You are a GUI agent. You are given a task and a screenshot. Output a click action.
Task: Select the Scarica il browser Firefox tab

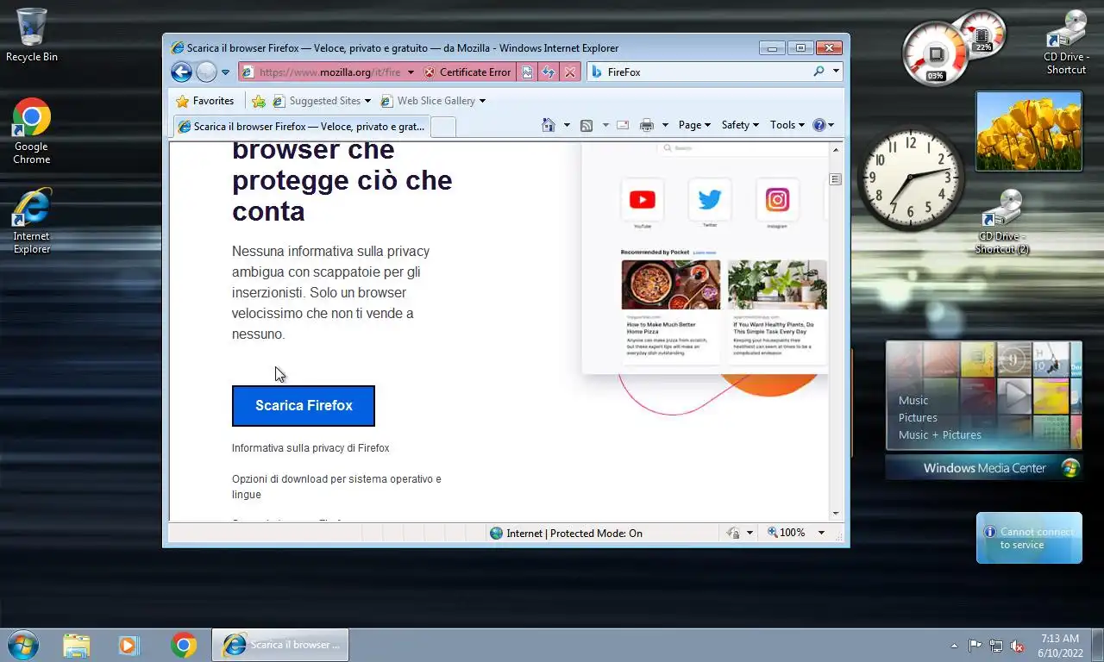300,127
